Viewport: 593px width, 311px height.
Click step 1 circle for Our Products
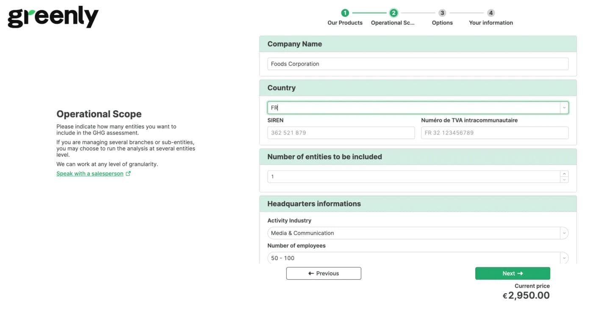click(345, 13)
